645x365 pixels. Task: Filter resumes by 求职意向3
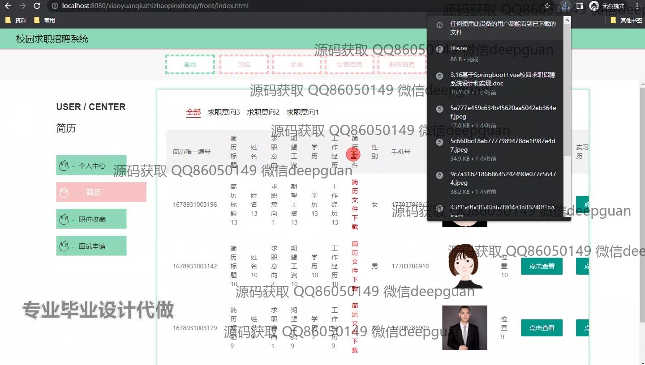(224, 112)
